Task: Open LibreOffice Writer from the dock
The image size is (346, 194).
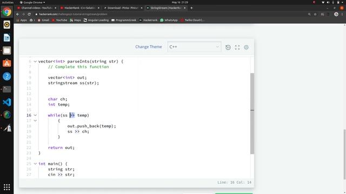Action: tap(7, 38)
